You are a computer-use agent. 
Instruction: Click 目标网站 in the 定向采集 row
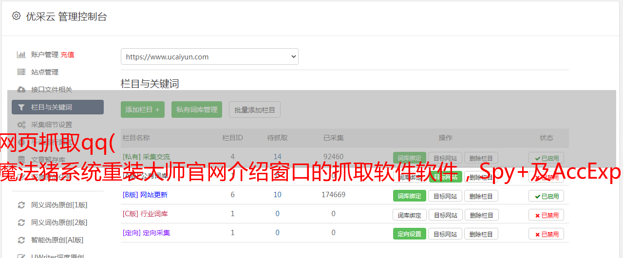click(x=445, y=234)
